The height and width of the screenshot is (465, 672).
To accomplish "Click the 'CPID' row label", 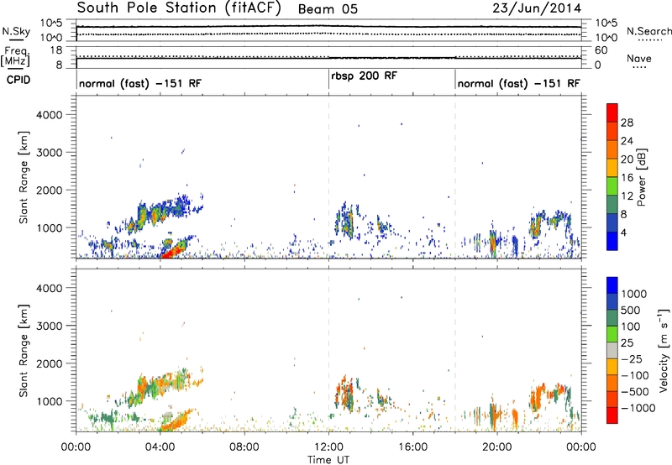I will (x=18, y=80).
